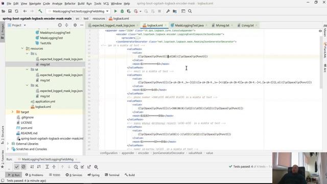Start Debug with the bug icon
Screen dimensions: 327x184
(x=122, y=11)
